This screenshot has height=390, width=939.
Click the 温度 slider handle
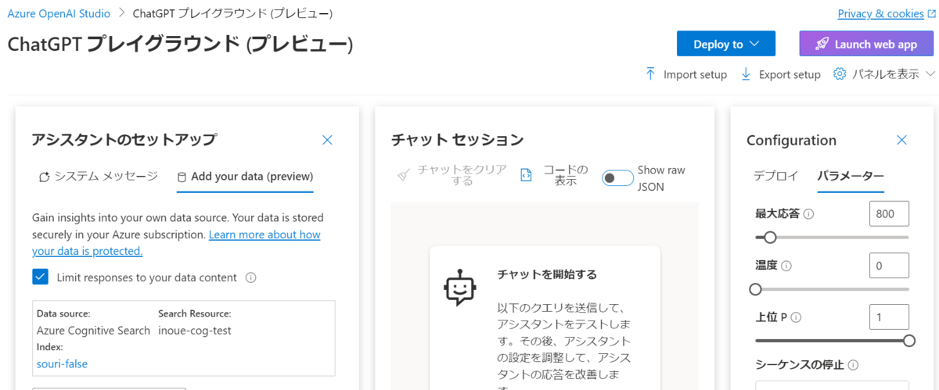(756, 289)
